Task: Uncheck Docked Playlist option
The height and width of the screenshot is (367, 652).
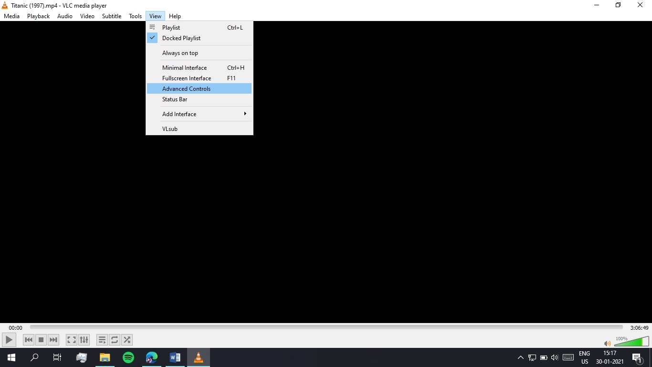Action: click(x=200, y=38)
